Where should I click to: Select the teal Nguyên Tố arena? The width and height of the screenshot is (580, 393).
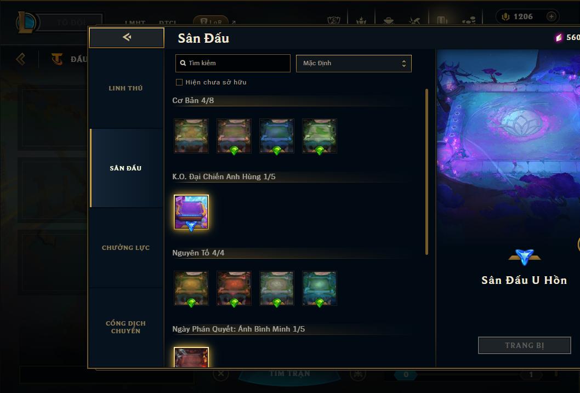(320, 288)
